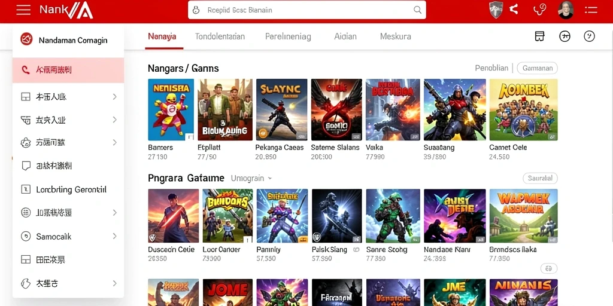Viewport: 613px width, 306px height.
Task: Click the globe grid icon in sidebar
Action: (x=25, y=213)
